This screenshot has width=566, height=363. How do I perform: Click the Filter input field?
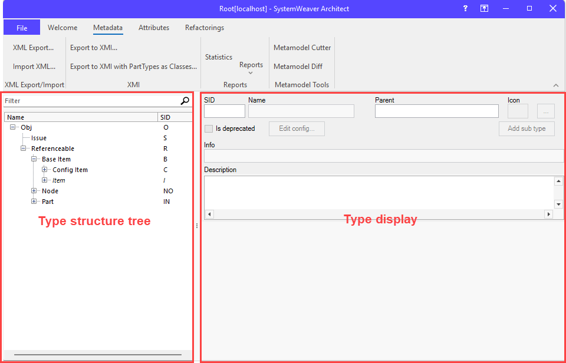coord(92,101)
